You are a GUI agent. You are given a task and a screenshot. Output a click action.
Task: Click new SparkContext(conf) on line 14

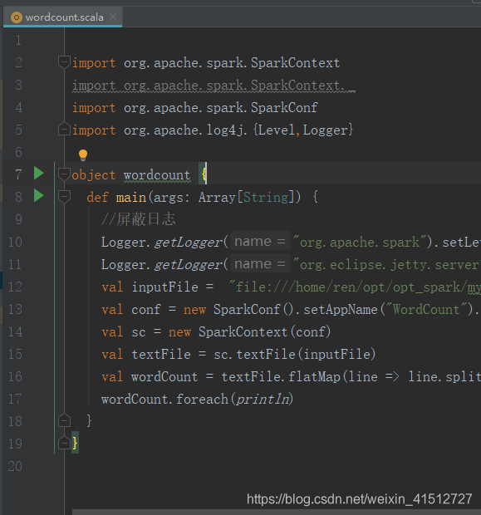coord(250,332)
